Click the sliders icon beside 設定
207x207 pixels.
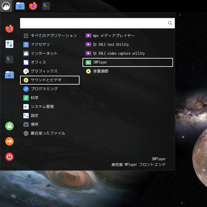coord(26,116)
